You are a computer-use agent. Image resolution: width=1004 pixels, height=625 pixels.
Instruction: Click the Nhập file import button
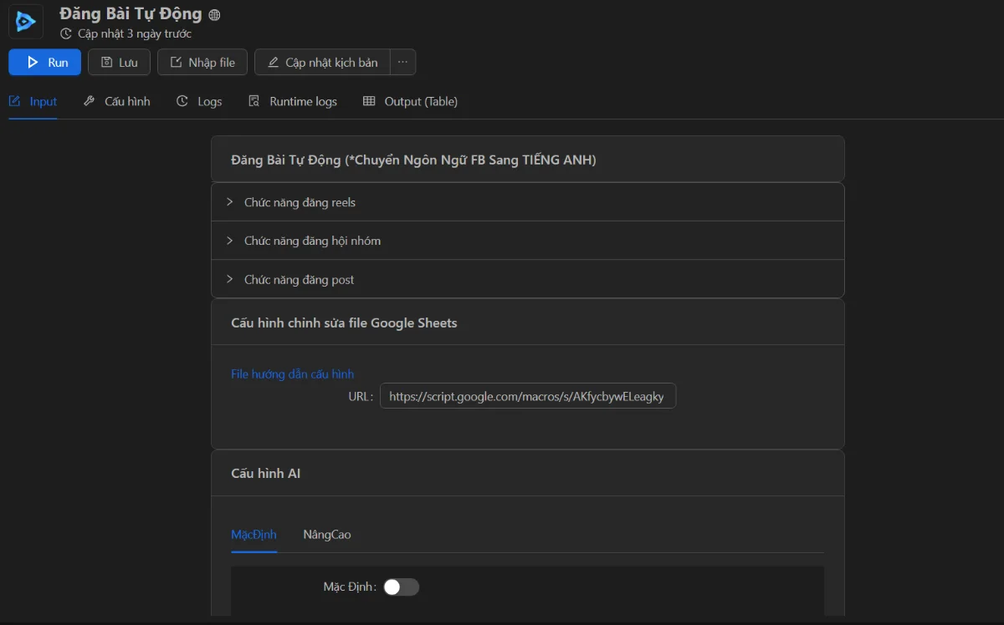pyautogui.click(x=202, y=63)
